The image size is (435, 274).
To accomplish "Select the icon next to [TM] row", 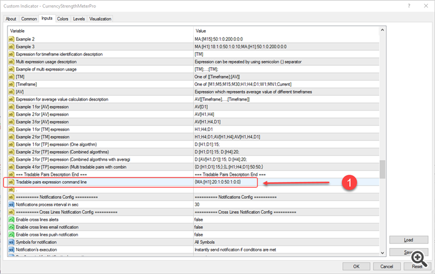I will pyautogui.click(x=11, y=76).
